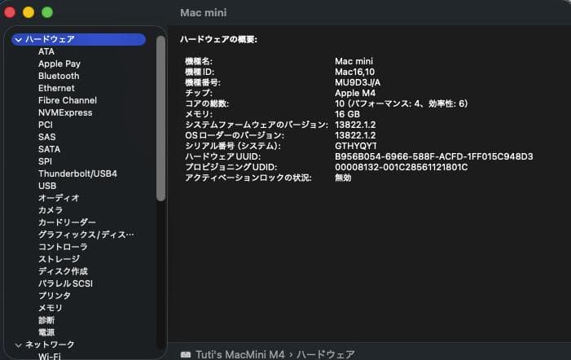Click the chip value Apple M4
Screen dimensions: 571x360
pyautogui.click(x=355, y=93)
